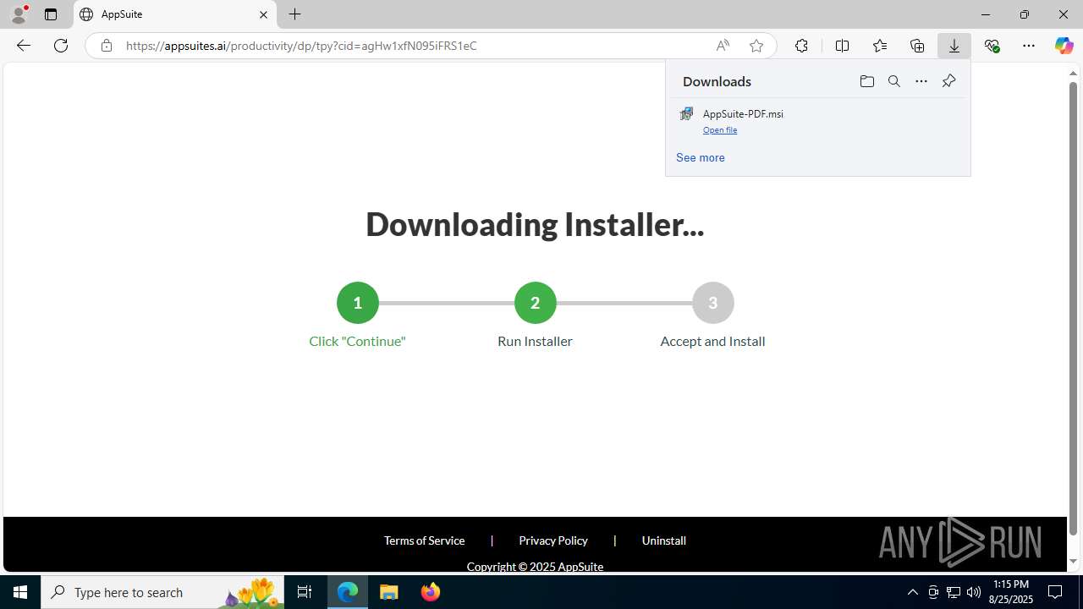The width and height of the screenshot is (1083, 609).
Task: Click the browser profile icon
Action: tap(19, 14)
